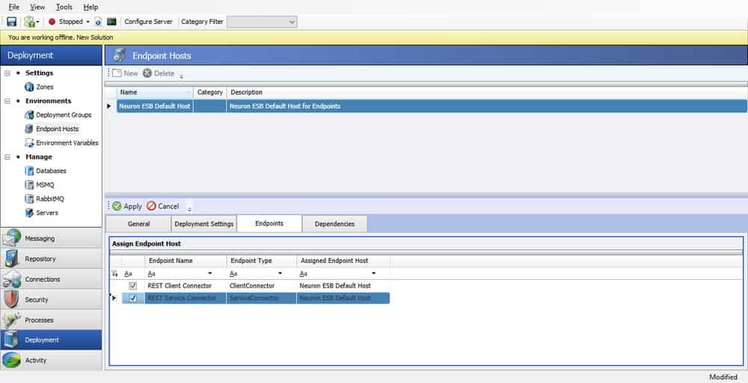Click the green console monitor icon
The width and height of the screenshot is (748, 383).
pos(111,22)
